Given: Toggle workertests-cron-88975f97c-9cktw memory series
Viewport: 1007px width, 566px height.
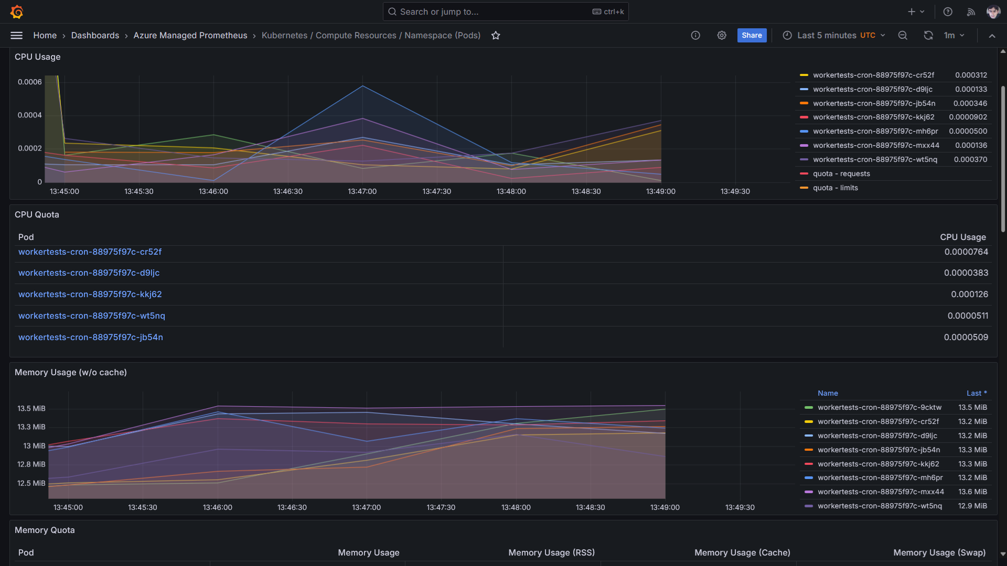Looking at the screenshot, I should [x=880, y=408].
